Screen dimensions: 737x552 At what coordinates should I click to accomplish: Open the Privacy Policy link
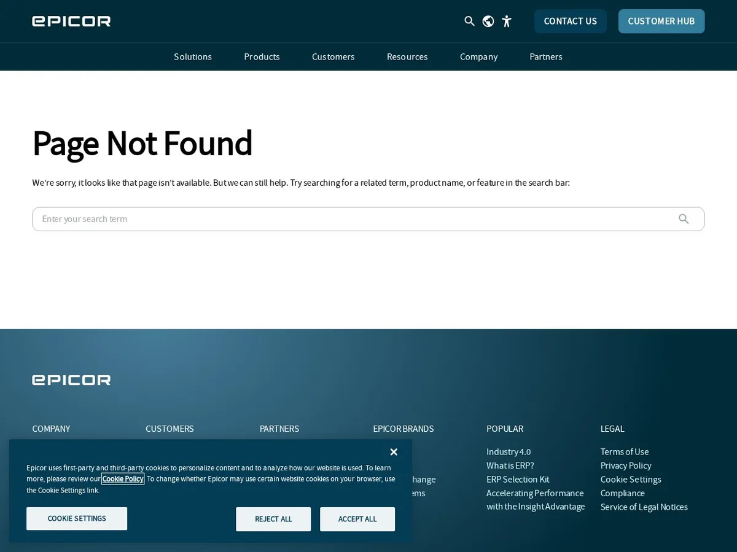[x=626, y=466]
